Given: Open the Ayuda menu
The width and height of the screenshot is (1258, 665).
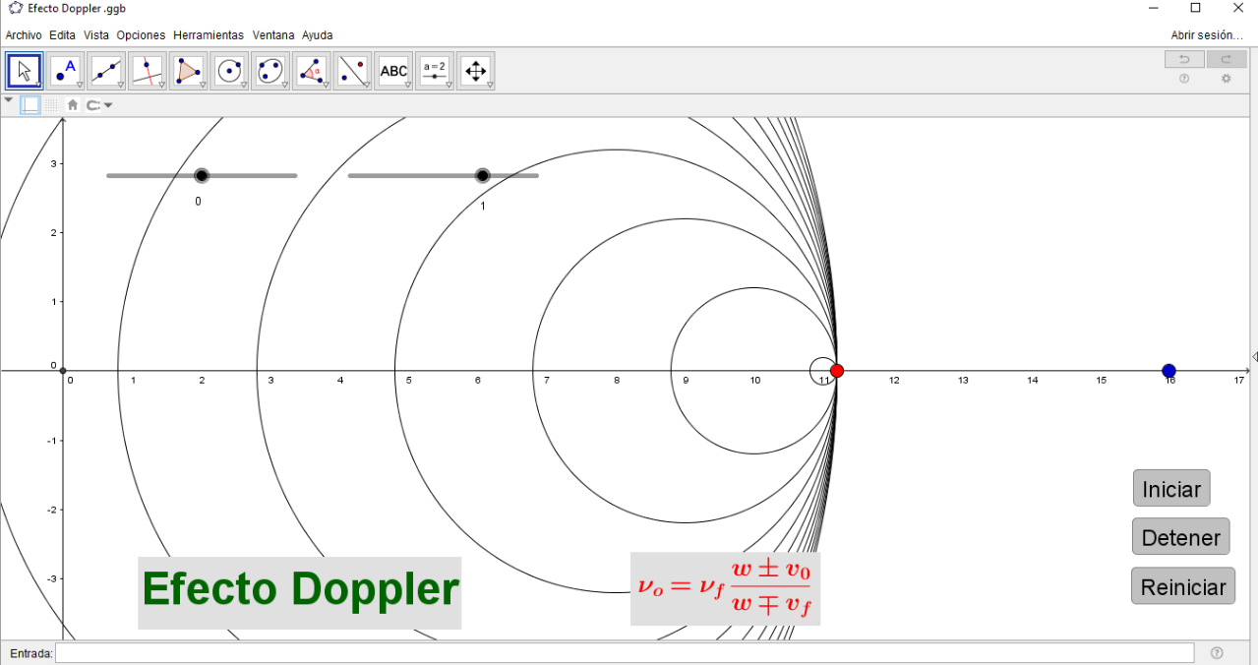Looking at the screenshot, I should click(x=317, y=35).
